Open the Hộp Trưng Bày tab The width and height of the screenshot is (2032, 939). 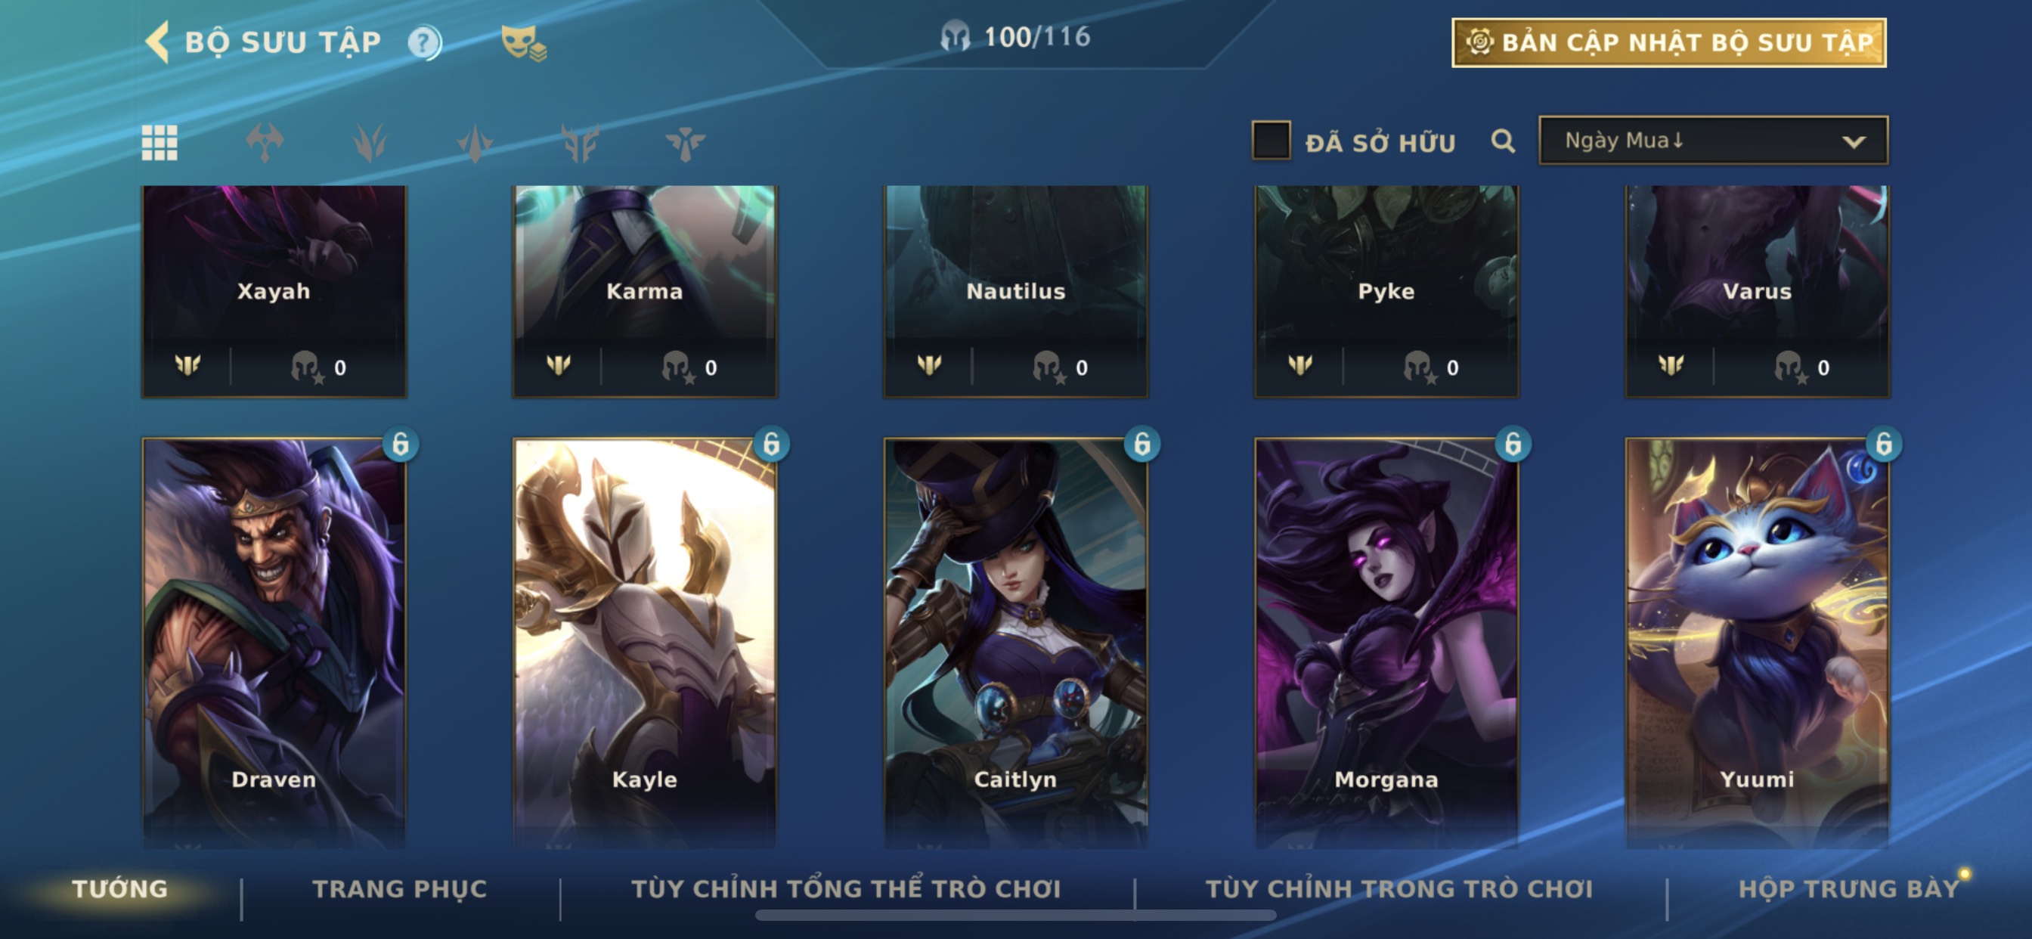pyautogui.click(x=1849, y=888)
